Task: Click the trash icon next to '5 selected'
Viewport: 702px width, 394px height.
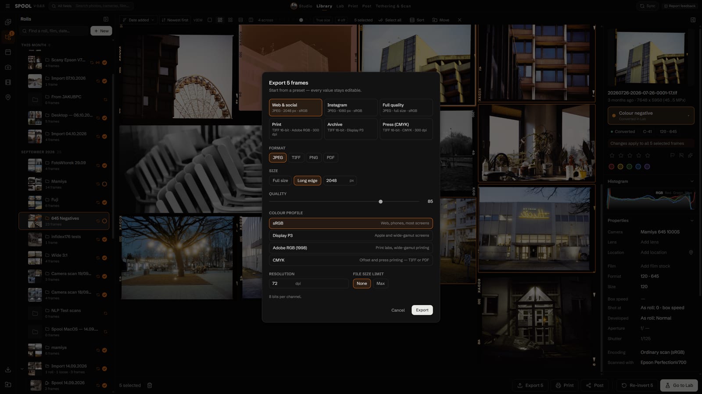Action: click(150, 385)
